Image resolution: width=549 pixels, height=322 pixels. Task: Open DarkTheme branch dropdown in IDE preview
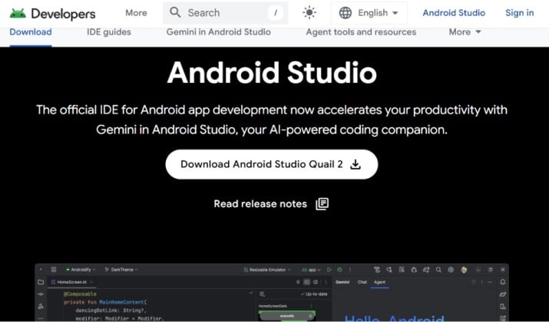[121, 270]
